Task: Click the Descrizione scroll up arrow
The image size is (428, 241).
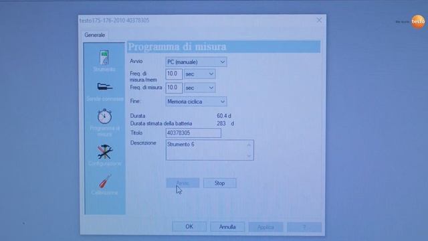Action: pyautogui.click(x=249, y=145)
